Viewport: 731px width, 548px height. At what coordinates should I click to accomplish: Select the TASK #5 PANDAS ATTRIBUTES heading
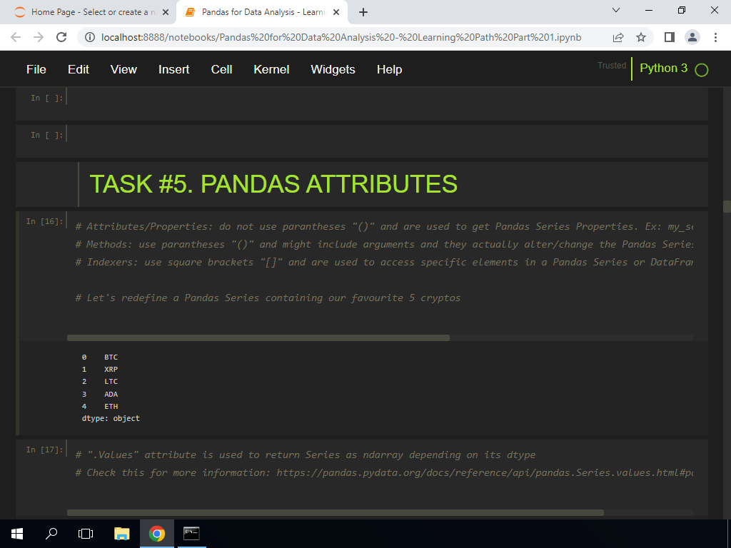(273, 183)
